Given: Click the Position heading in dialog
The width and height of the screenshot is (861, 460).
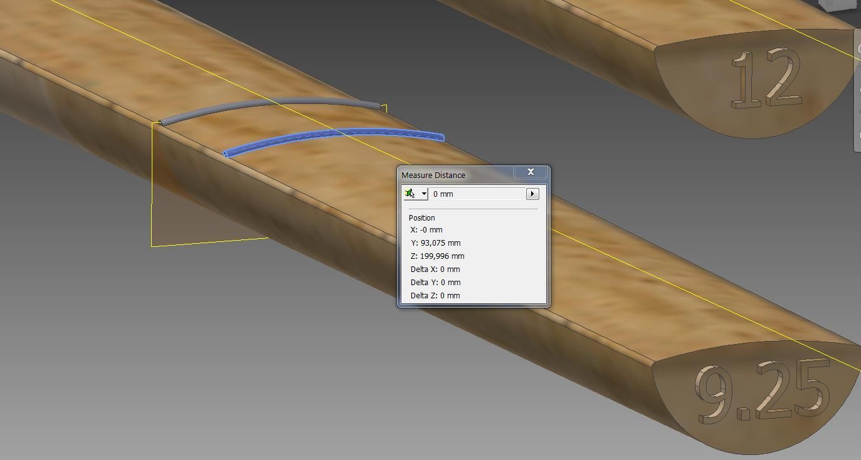Looking at the screenshot, I should pyautogui.click(x=421, y=217).
